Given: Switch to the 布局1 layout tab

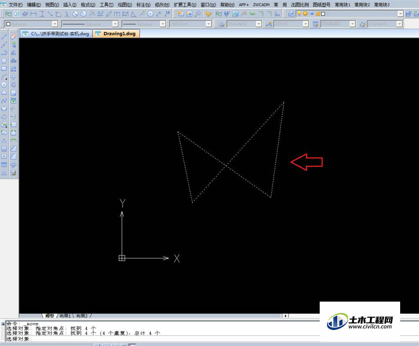Looking at the screenshot, I should 65,316.
